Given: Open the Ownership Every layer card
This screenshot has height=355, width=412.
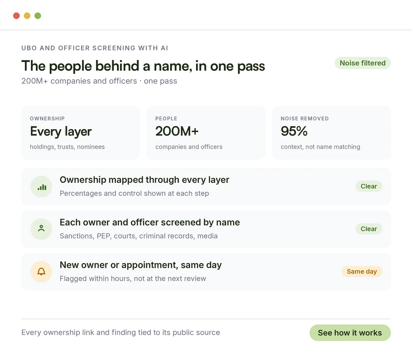Looking at the screenshot, I should click(x=80, y=133).
